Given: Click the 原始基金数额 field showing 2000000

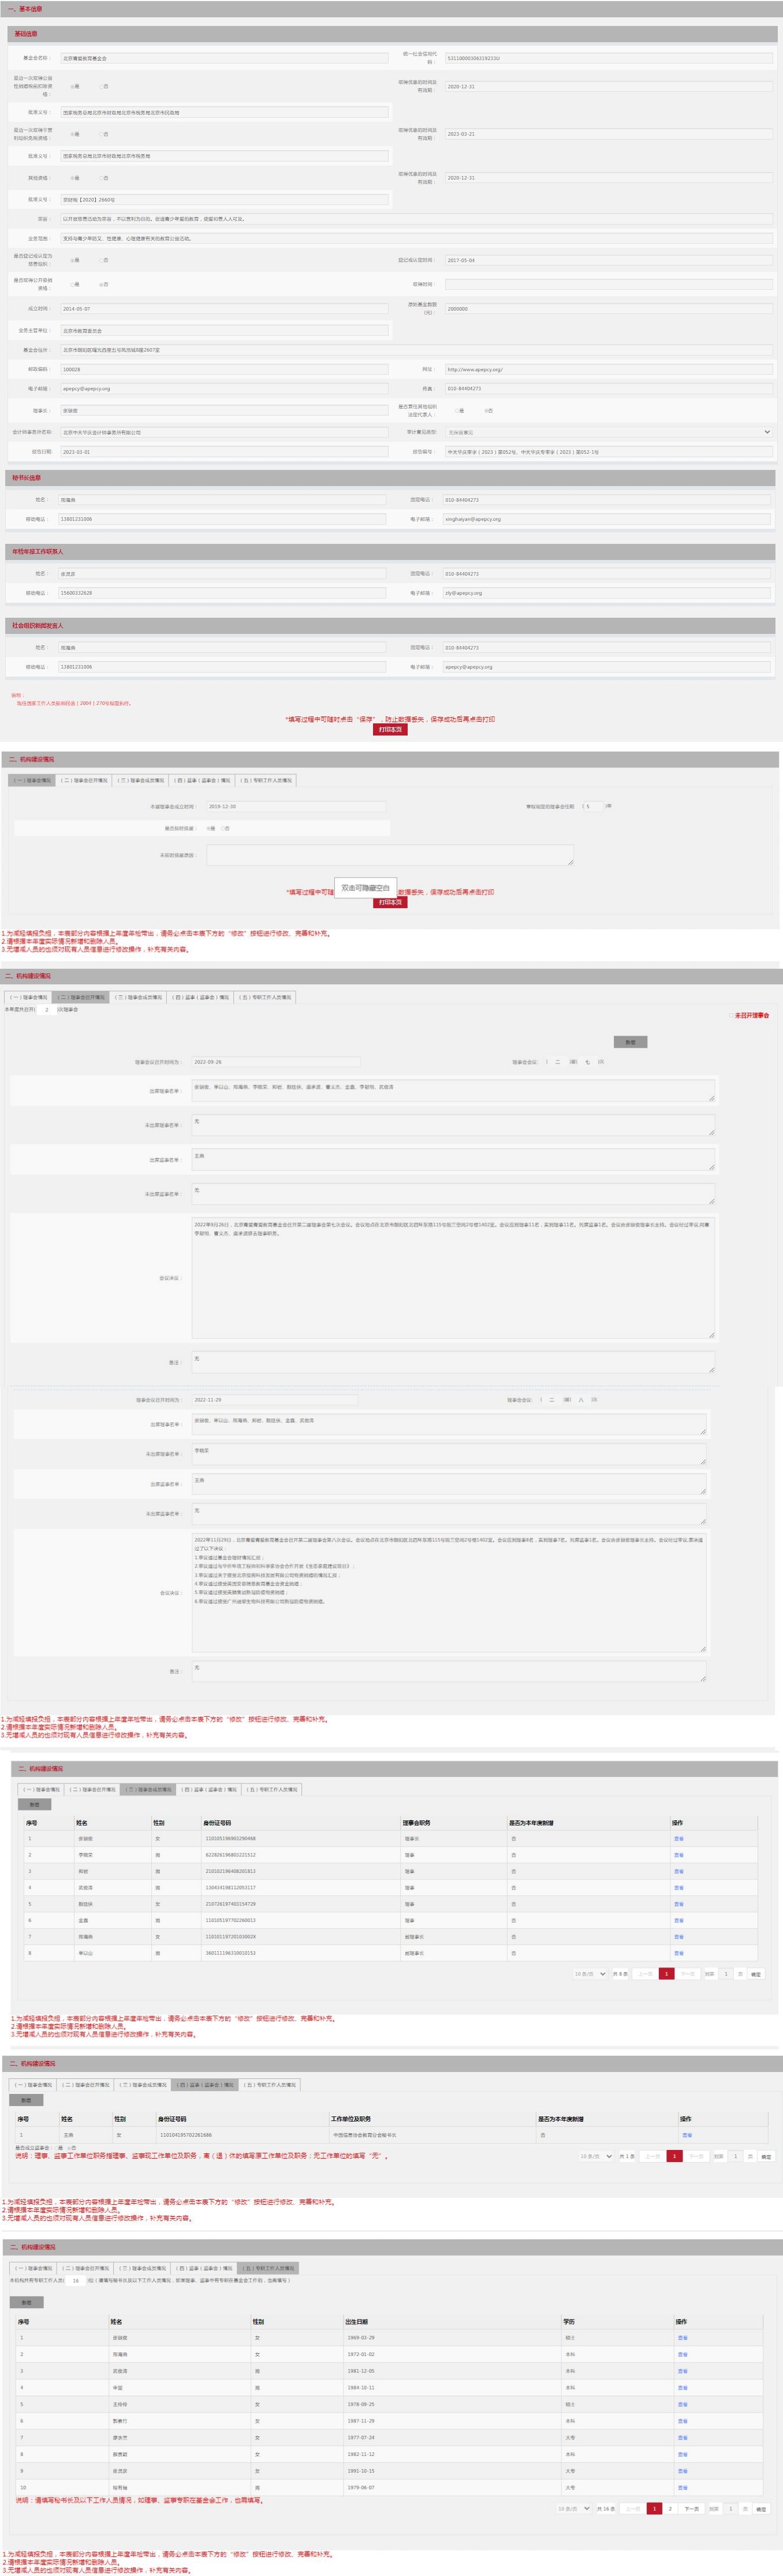Looking at the screenshot, I should (608, 309).
